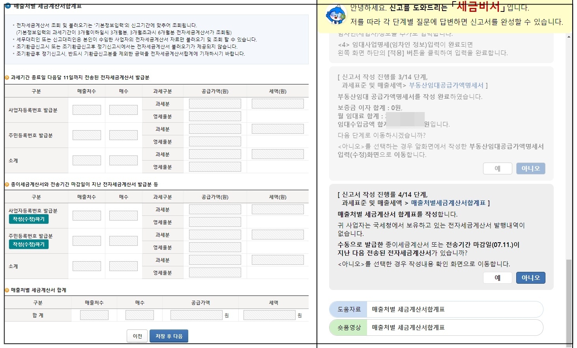
Task: Select 영세율분 공급가액 field in electronic 소계 row
Action: click(x=215, y=167)
